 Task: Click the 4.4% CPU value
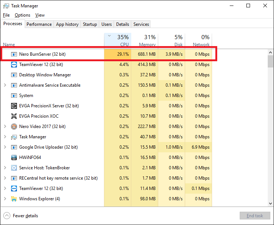pos(124,65)
